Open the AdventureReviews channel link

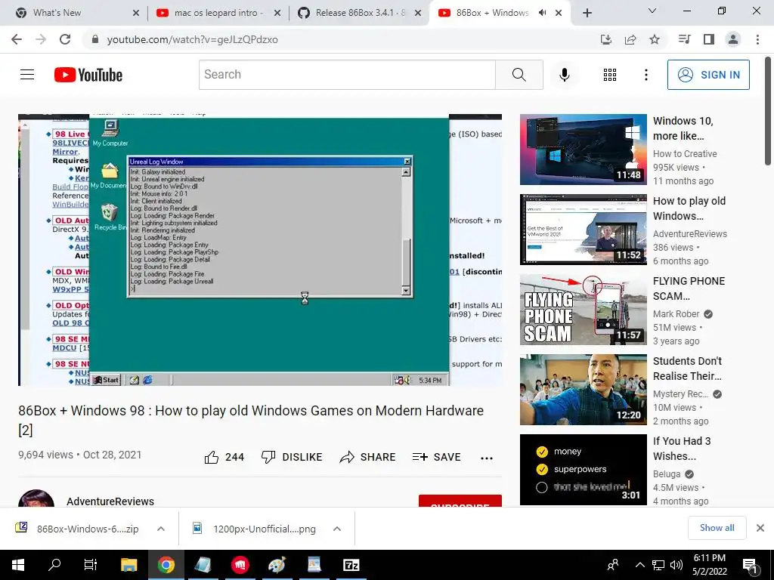click(110, 501)
